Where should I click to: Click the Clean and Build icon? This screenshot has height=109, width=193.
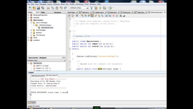coord(96,8)
